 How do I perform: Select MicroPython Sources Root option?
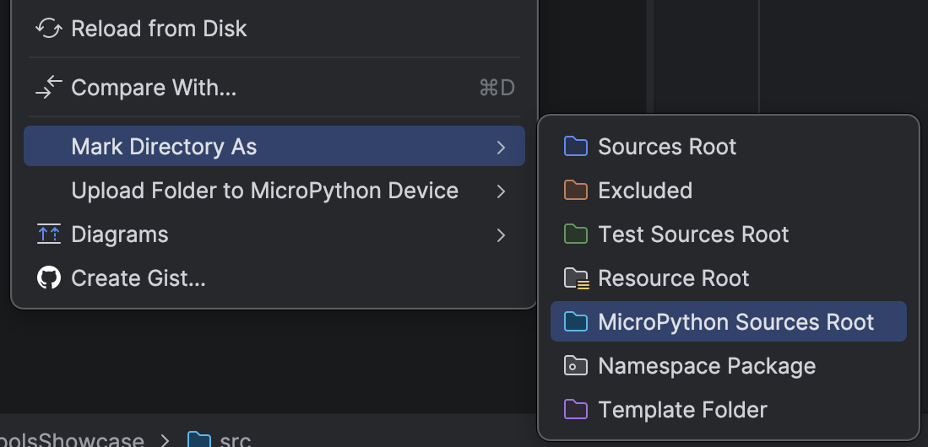tap(729, 321)
